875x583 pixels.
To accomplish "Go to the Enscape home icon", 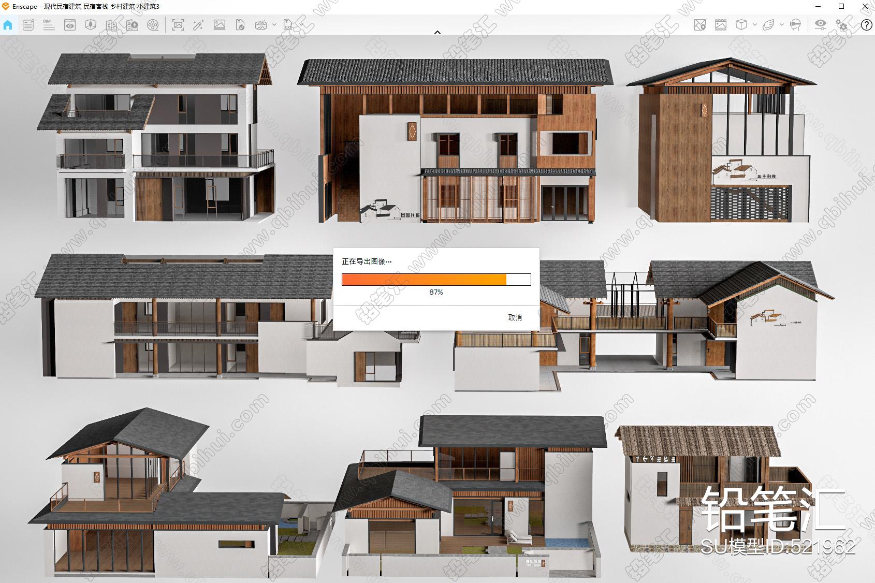I will (x=8, y=25).
